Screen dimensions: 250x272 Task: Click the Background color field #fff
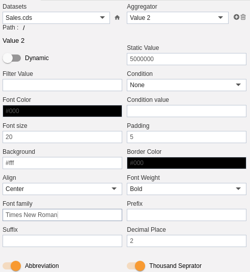point(62,163)
